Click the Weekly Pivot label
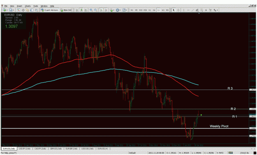257x155 pixels. (219, 126)
